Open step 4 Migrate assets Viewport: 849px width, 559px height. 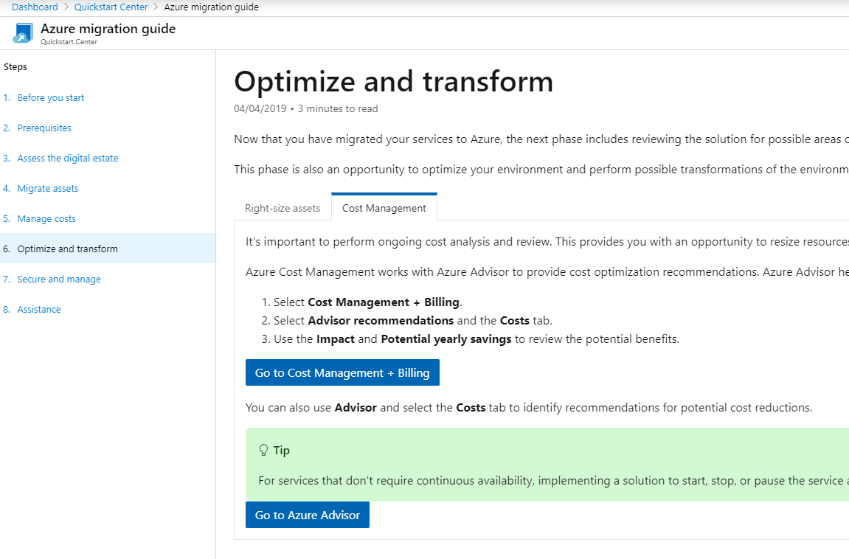coord(48,188)
